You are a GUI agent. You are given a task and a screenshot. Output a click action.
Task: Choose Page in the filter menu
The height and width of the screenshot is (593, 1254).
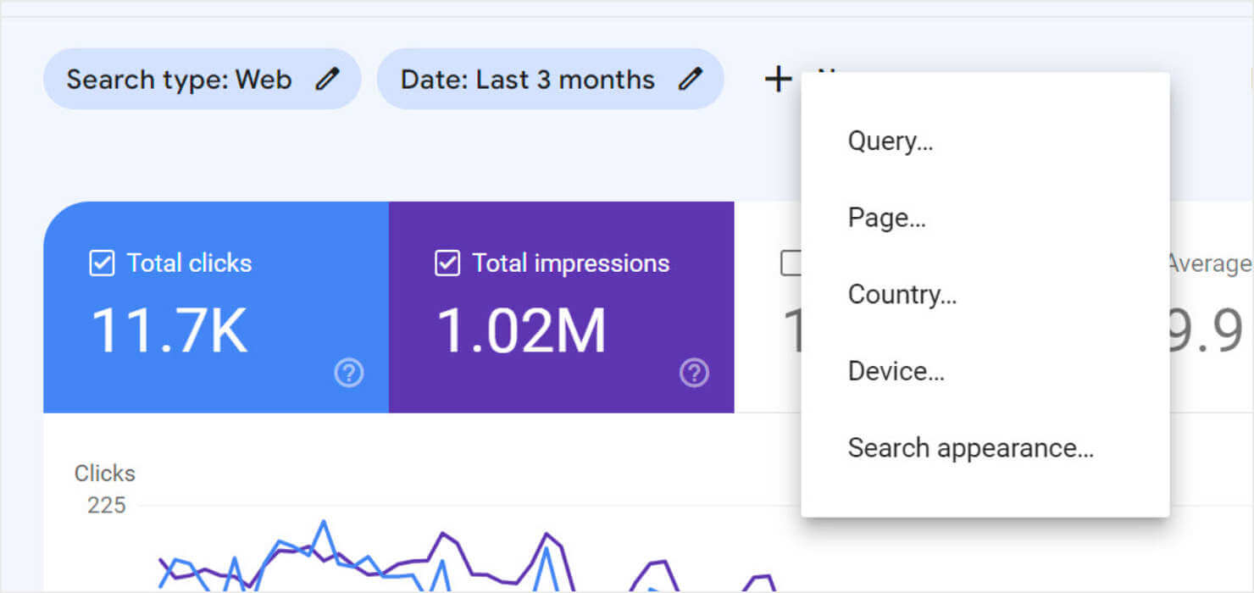pos(886,218)
